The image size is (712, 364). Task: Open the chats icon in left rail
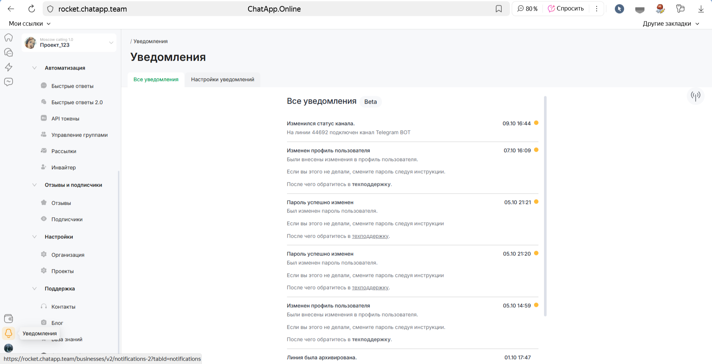(x=9, y=53)
